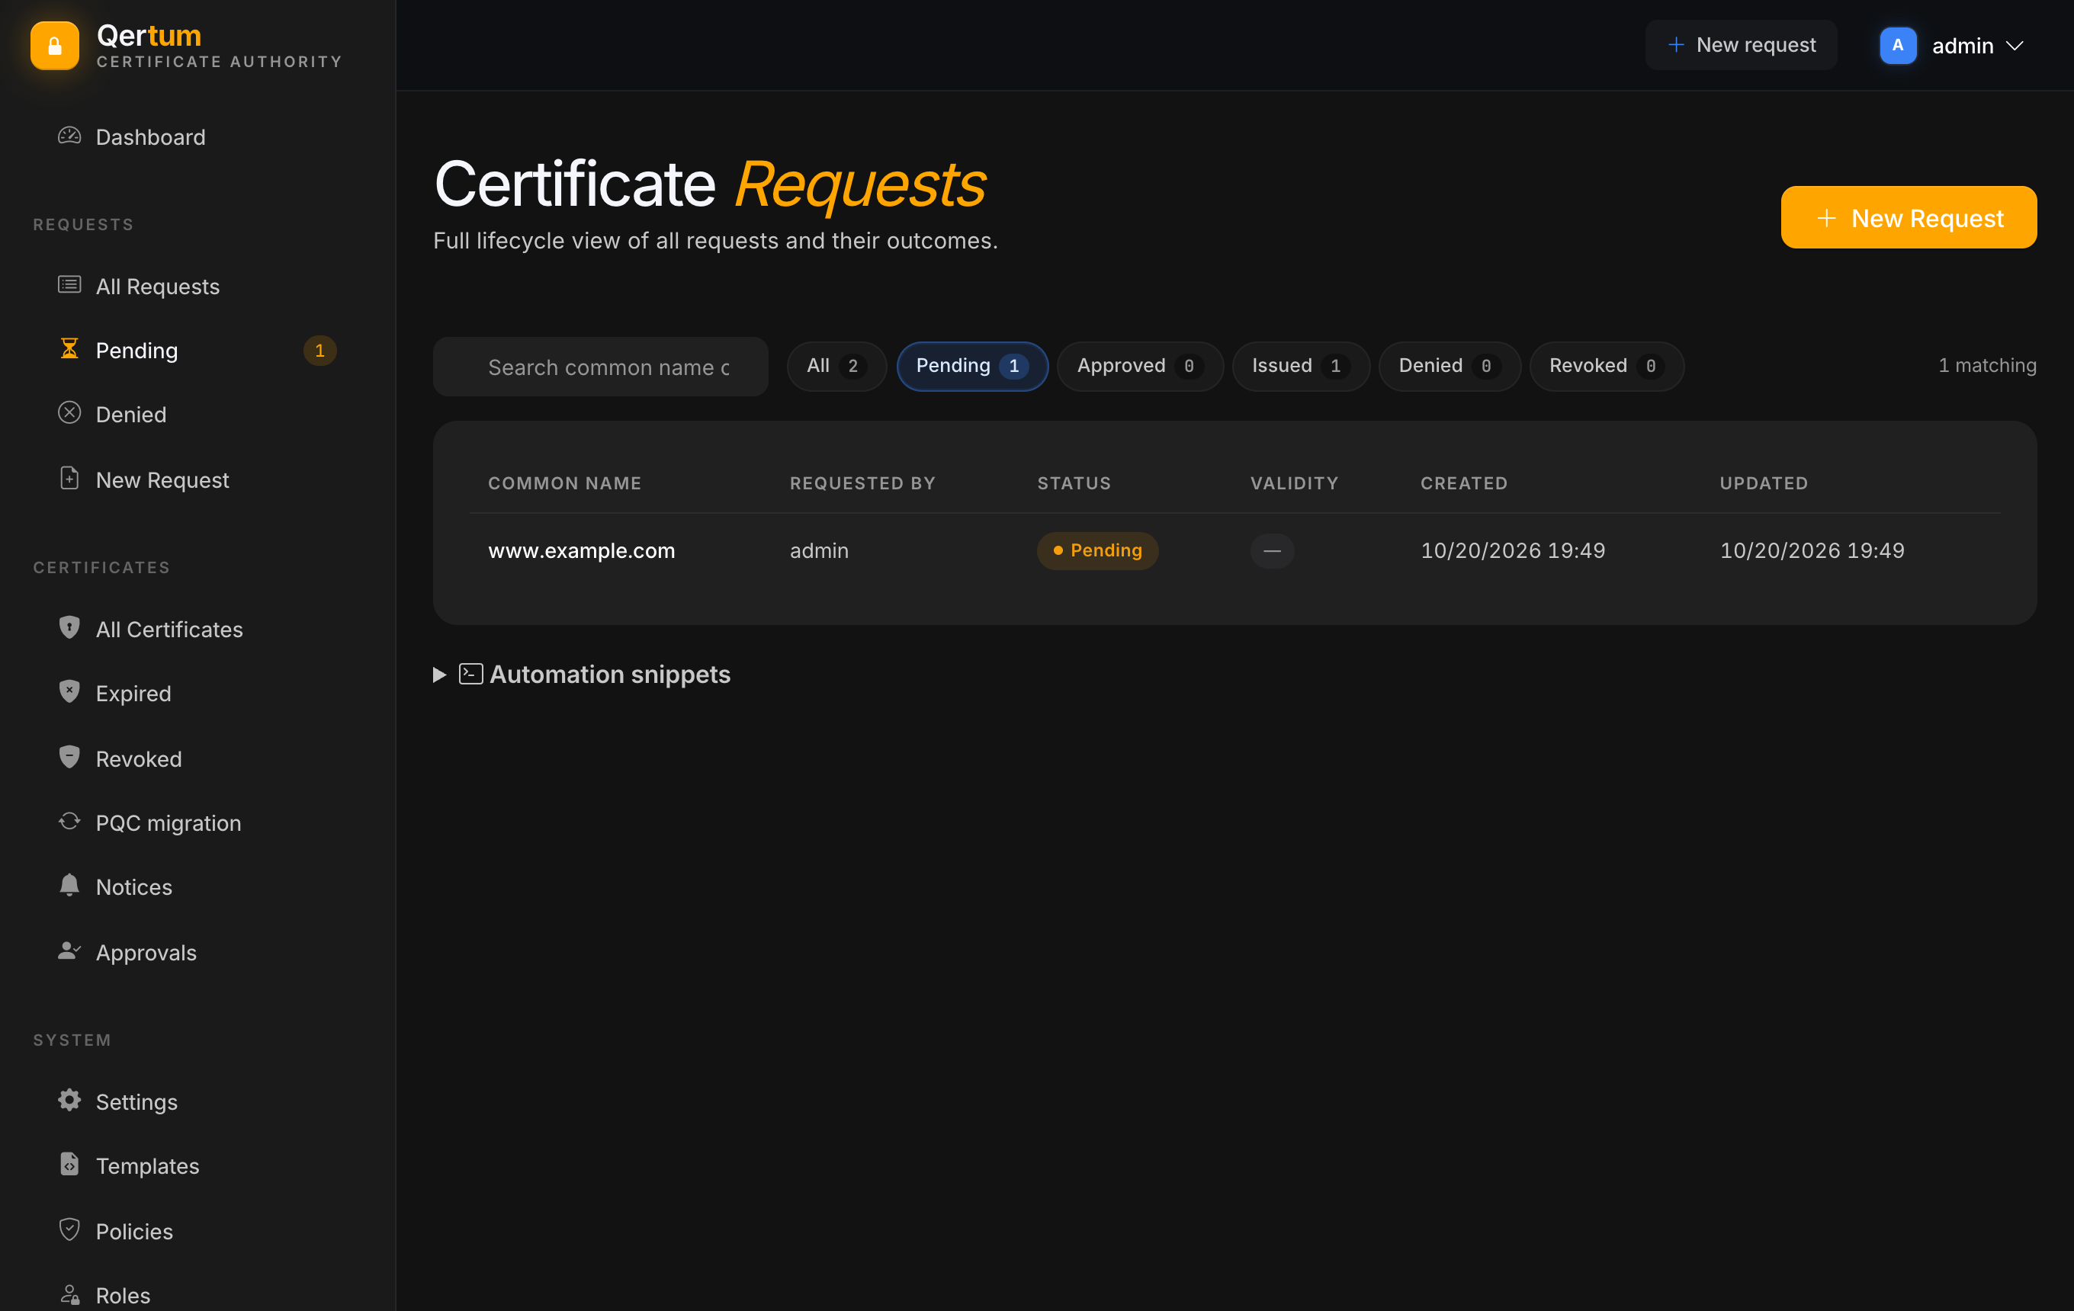
Task: Click the Updated column header
Action: coord(1764,483)
